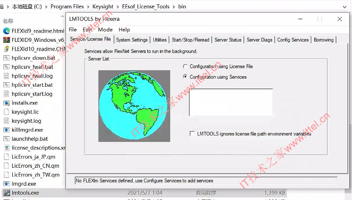Screen dimensions: 352x200
Task: Click the sort arrow above 名称 column
Action: 62,17
